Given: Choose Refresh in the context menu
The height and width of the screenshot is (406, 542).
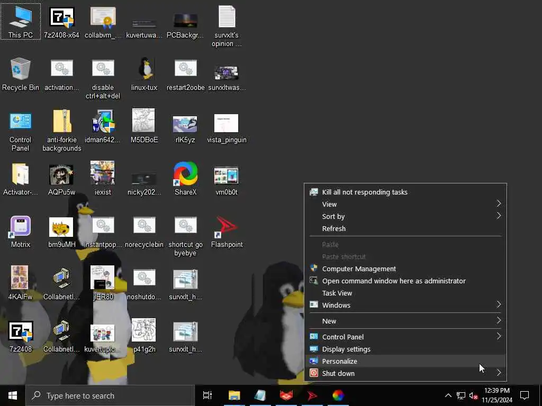Looking at the screenshot, I should [405, 228].
